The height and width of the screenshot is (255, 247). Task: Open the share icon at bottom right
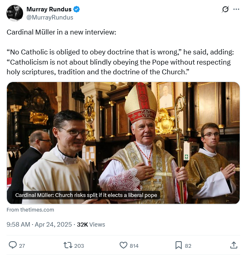coord(234,245)
